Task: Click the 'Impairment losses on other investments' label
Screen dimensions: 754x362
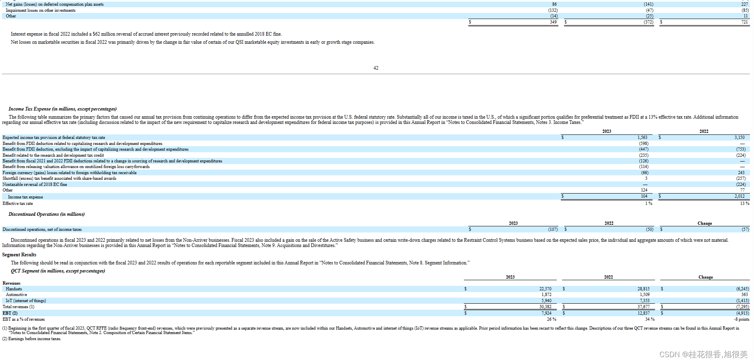Action: pyautogui.click(x=41, y=11)
